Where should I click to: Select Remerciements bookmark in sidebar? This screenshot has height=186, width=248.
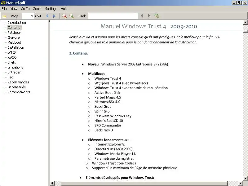point(19,92)
